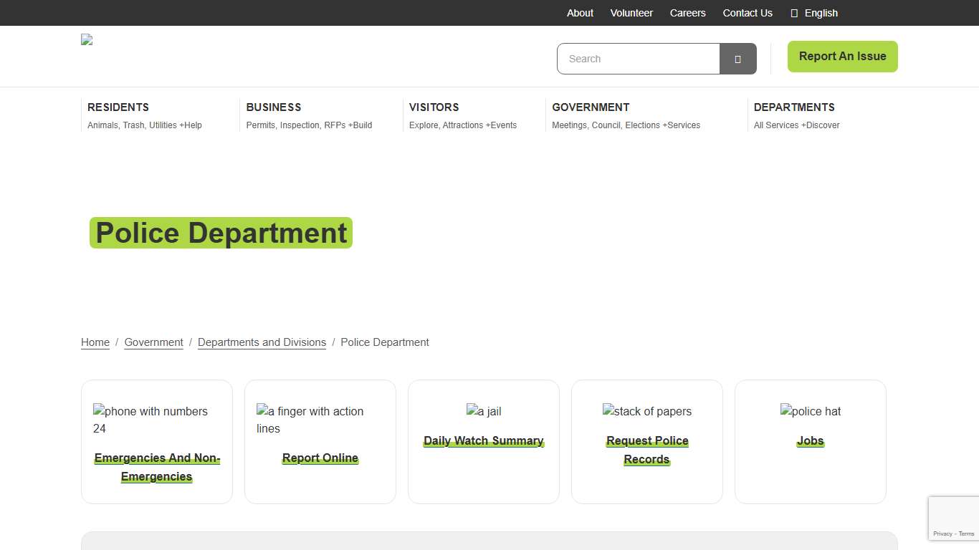
Task: Click the Careers link in top bar
Action: pos(687,13)
